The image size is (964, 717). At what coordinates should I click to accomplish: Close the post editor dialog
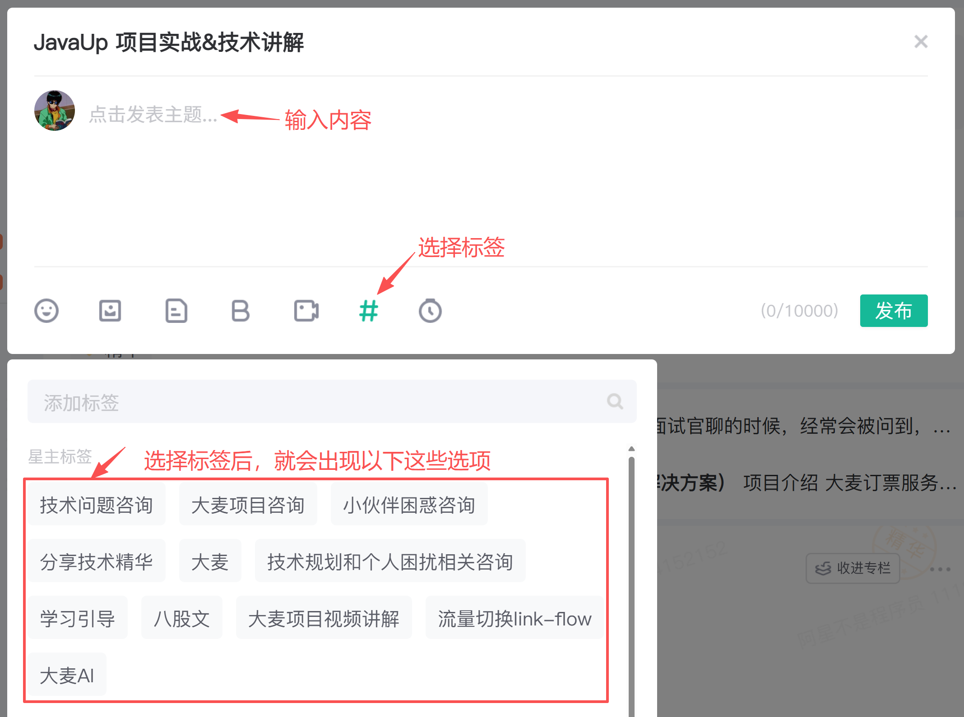921,42
